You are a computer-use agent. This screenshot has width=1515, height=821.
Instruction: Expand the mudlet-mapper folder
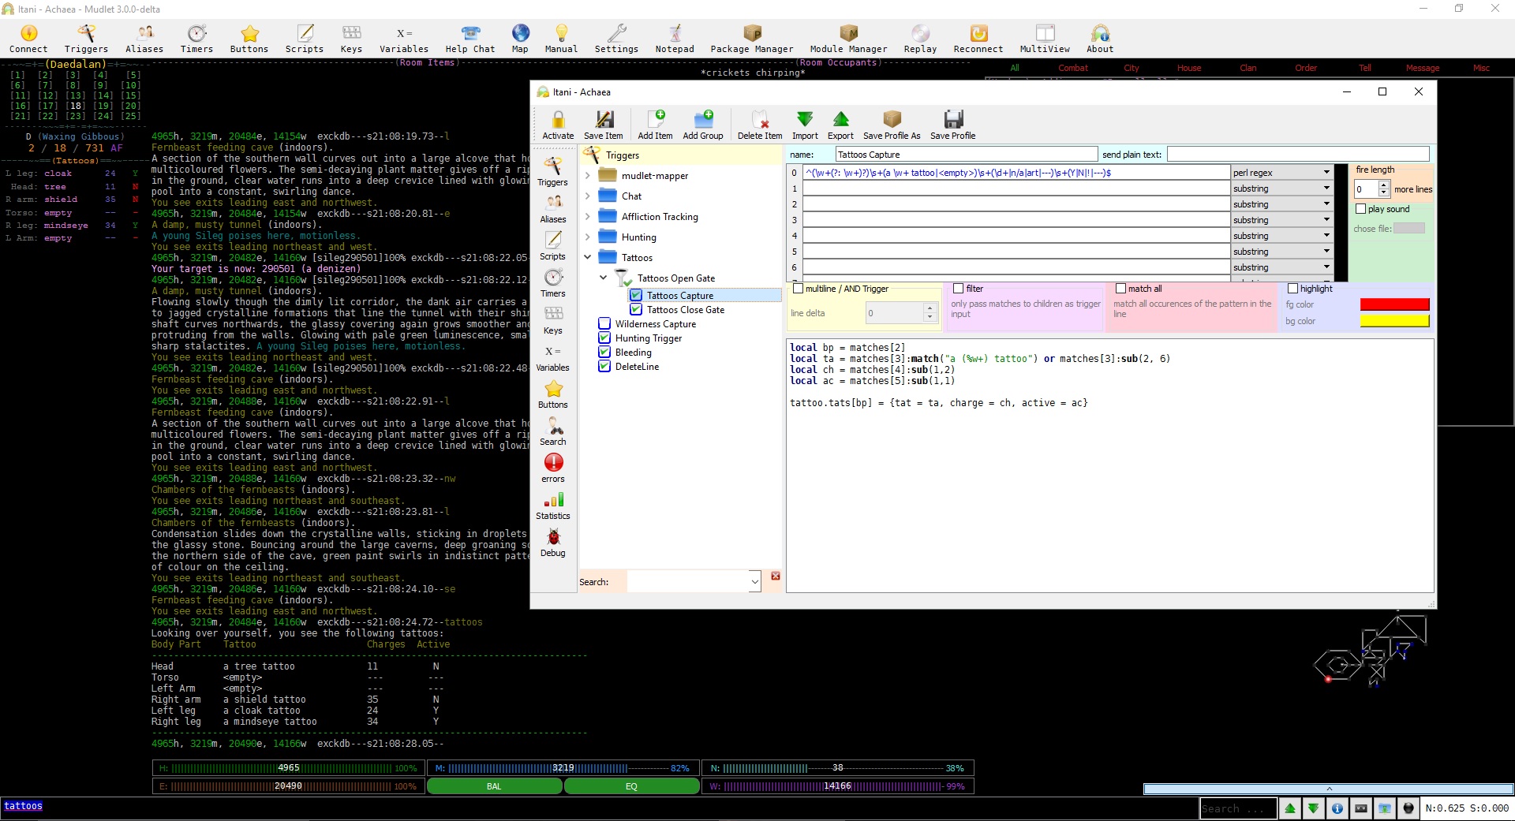click(x=588, y=176)
